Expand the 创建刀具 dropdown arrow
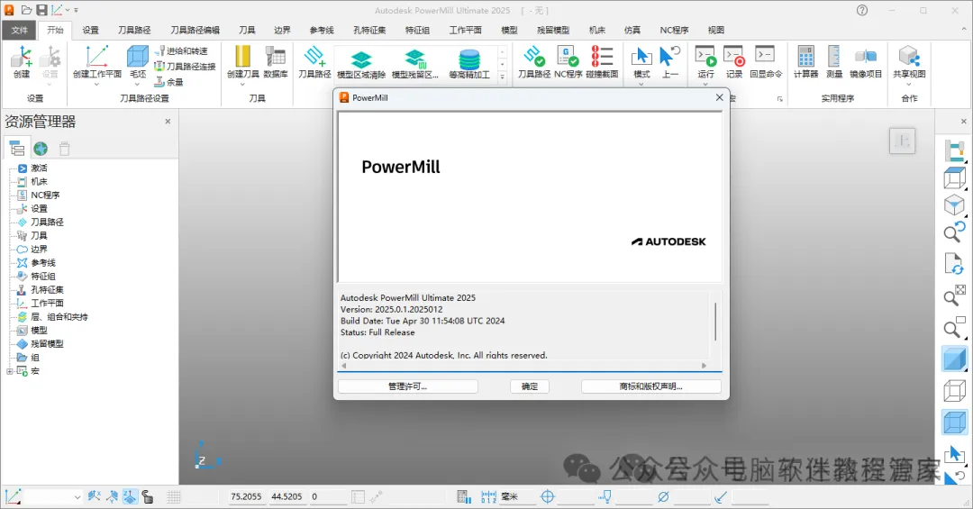The image size is (973, 509). coord(242,84)
